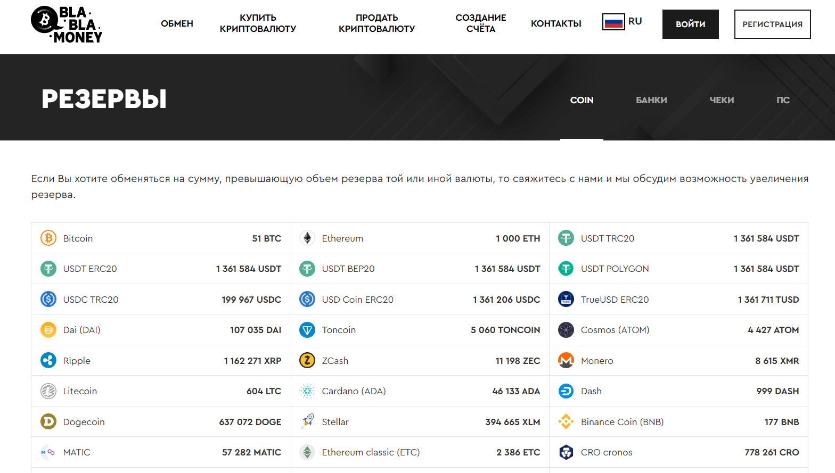Screen dimensions: 835x473
Task: Click the ZCash icon
Action: coord(307,361)
